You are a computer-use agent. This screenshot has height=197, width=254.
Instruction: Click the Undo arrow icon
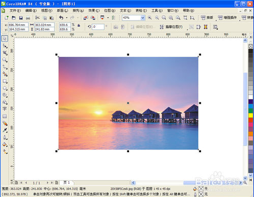tap(61, 18)
